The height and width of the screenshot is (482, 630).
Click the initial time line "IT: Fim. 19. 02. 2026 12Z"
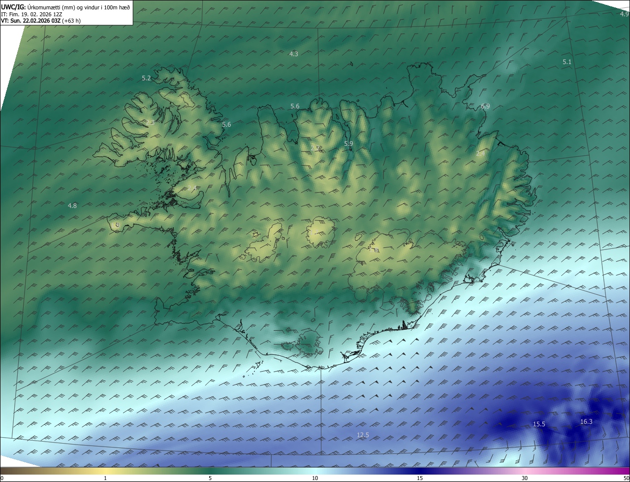[x=31, y=14]
